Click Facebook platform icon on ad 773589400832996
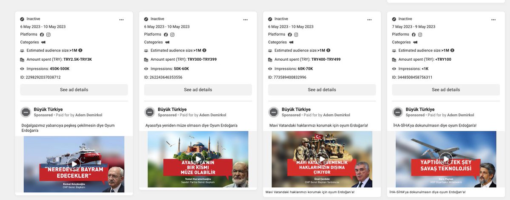The width and height of the screenshot is (510, 200). [290, 34]
